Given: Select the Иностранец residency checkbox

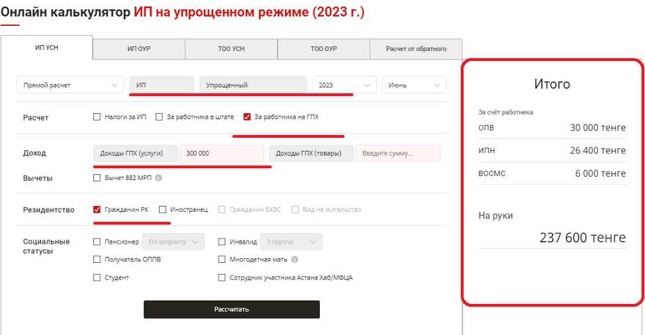Looking at the screenshot, I should click(162, 210).
